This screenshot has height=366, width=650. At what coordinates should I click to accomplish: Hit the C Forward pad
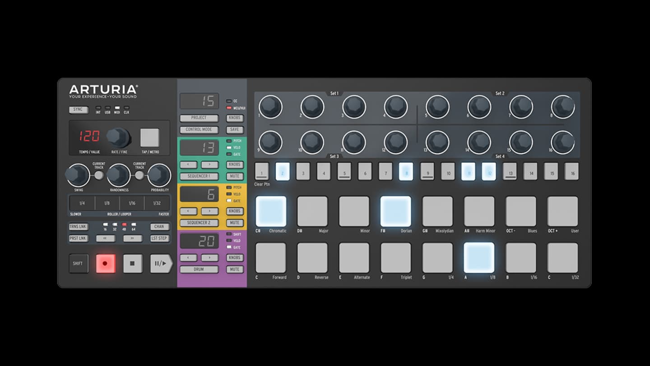tap(271, 258)
